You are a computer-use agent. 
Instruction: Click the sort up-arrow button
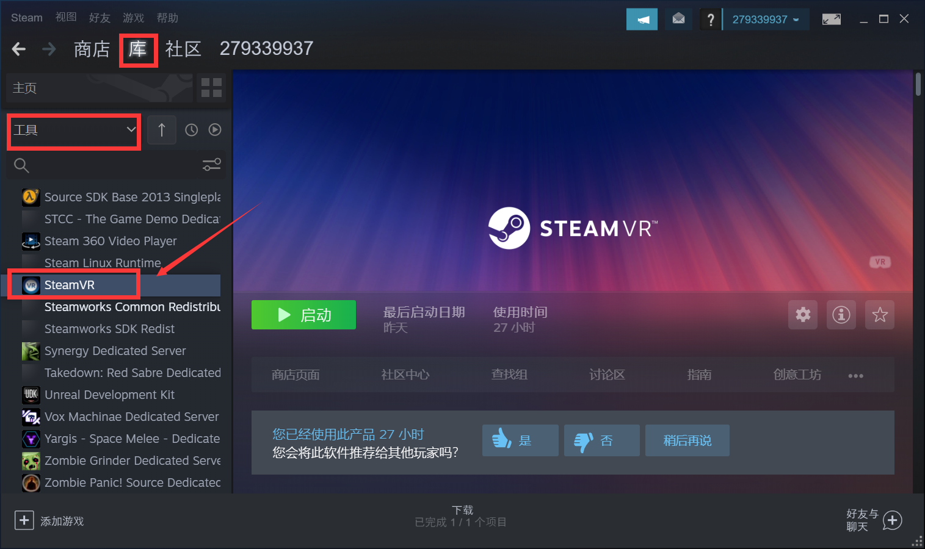(162, 129)
